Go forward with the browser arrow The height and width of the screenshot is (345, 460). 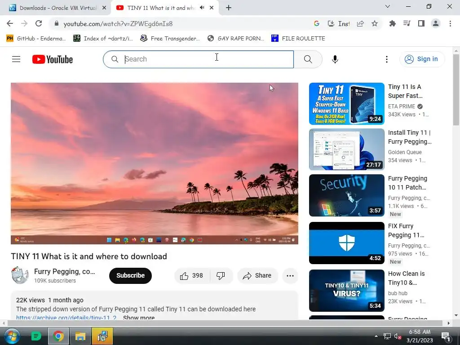tap(24, 24)
